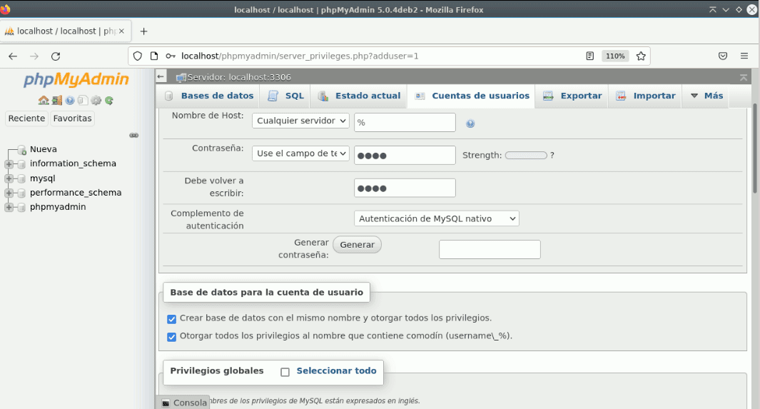Click help icon next to host name field
Image resolution: width=760 pixels, height=409 pixels.
coord(470,123)
